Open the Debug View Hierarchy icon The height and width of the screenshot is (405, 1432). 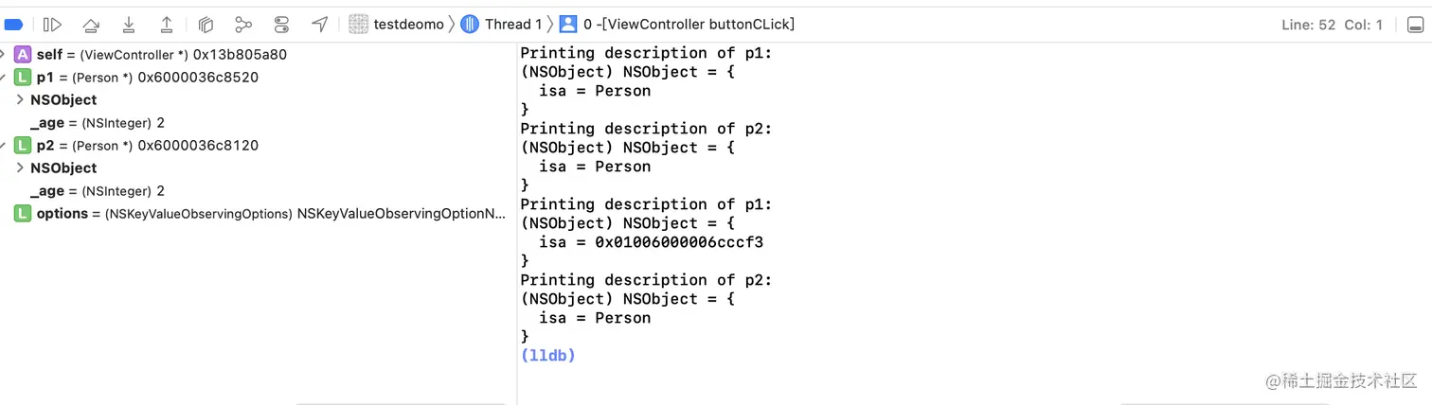206,25
